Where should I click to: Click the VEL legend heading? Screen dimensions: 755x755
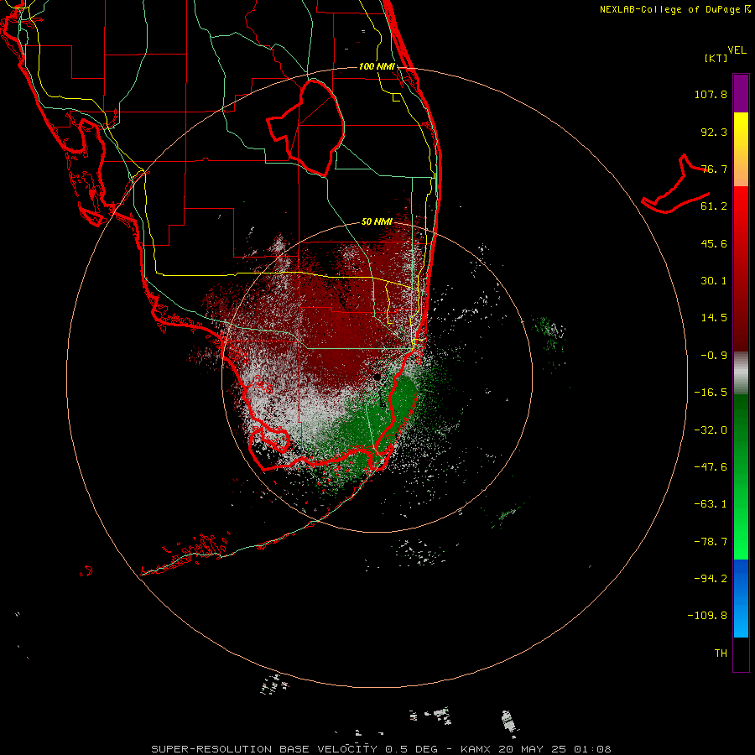[737, 50]
